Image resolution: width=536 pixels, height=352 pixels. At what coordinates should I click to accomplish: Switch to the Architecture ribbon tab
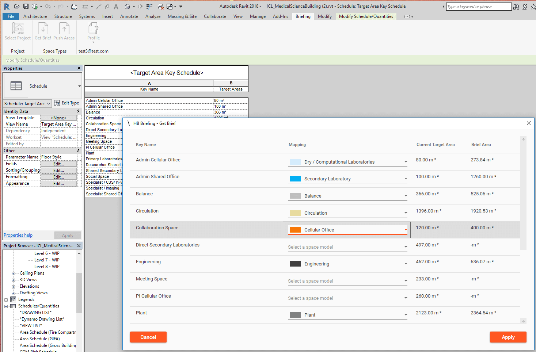coord(35,16)
